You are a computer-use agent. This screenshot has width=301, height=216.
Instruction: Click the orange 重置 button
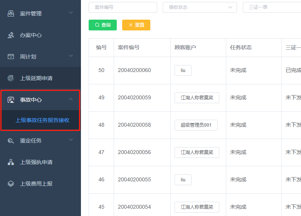(x=136, y=25)
